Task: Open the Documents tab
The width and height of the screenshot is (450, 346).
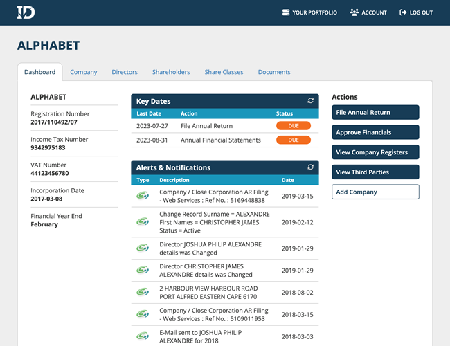Action: coord(274,72)
